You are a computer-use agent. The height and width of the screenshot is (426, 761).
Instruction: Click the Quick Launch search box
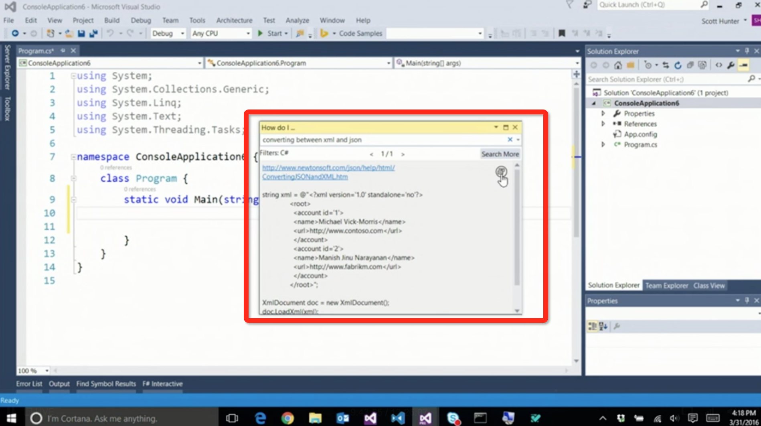click(x=649, y=5)
